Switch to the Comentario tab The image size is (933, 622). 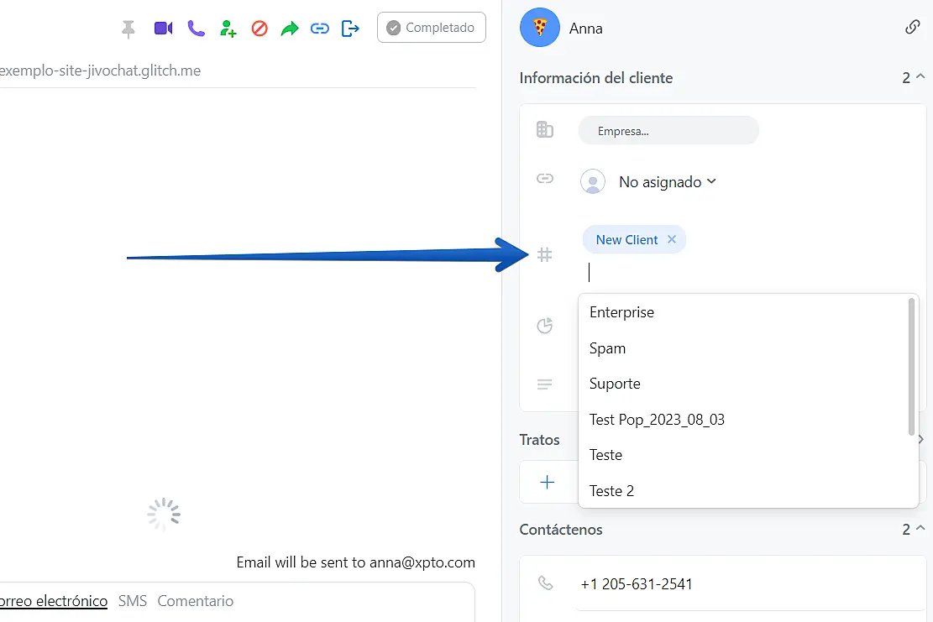click(195, 600)
